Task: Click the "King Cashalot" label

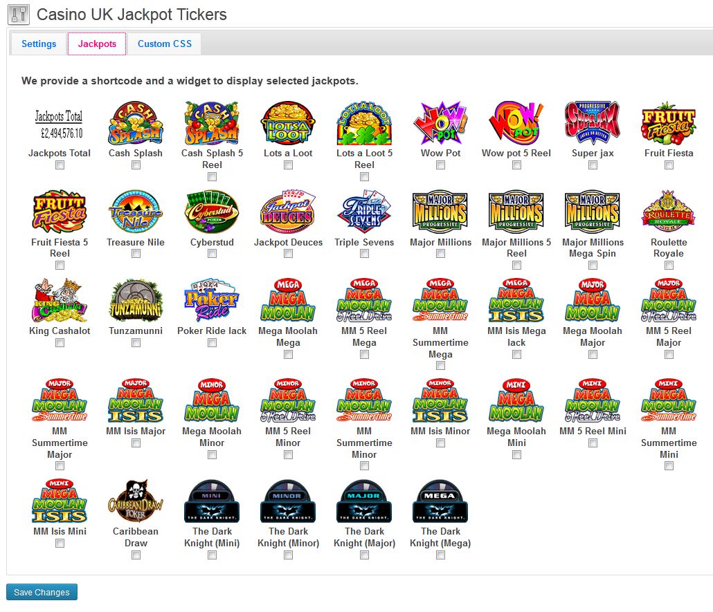Action: [60, 331]
